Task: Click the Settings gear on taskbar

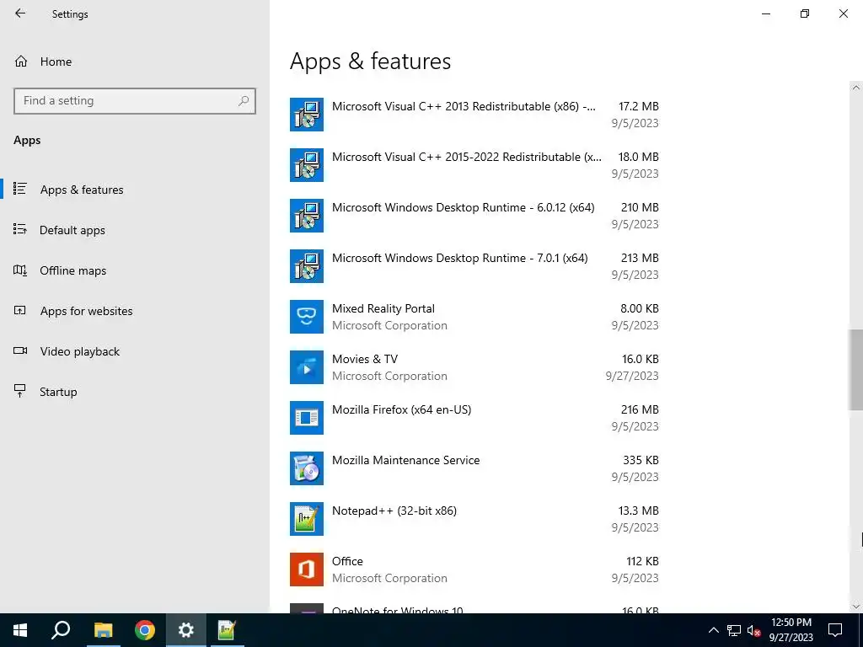Action: coord(186,630)
